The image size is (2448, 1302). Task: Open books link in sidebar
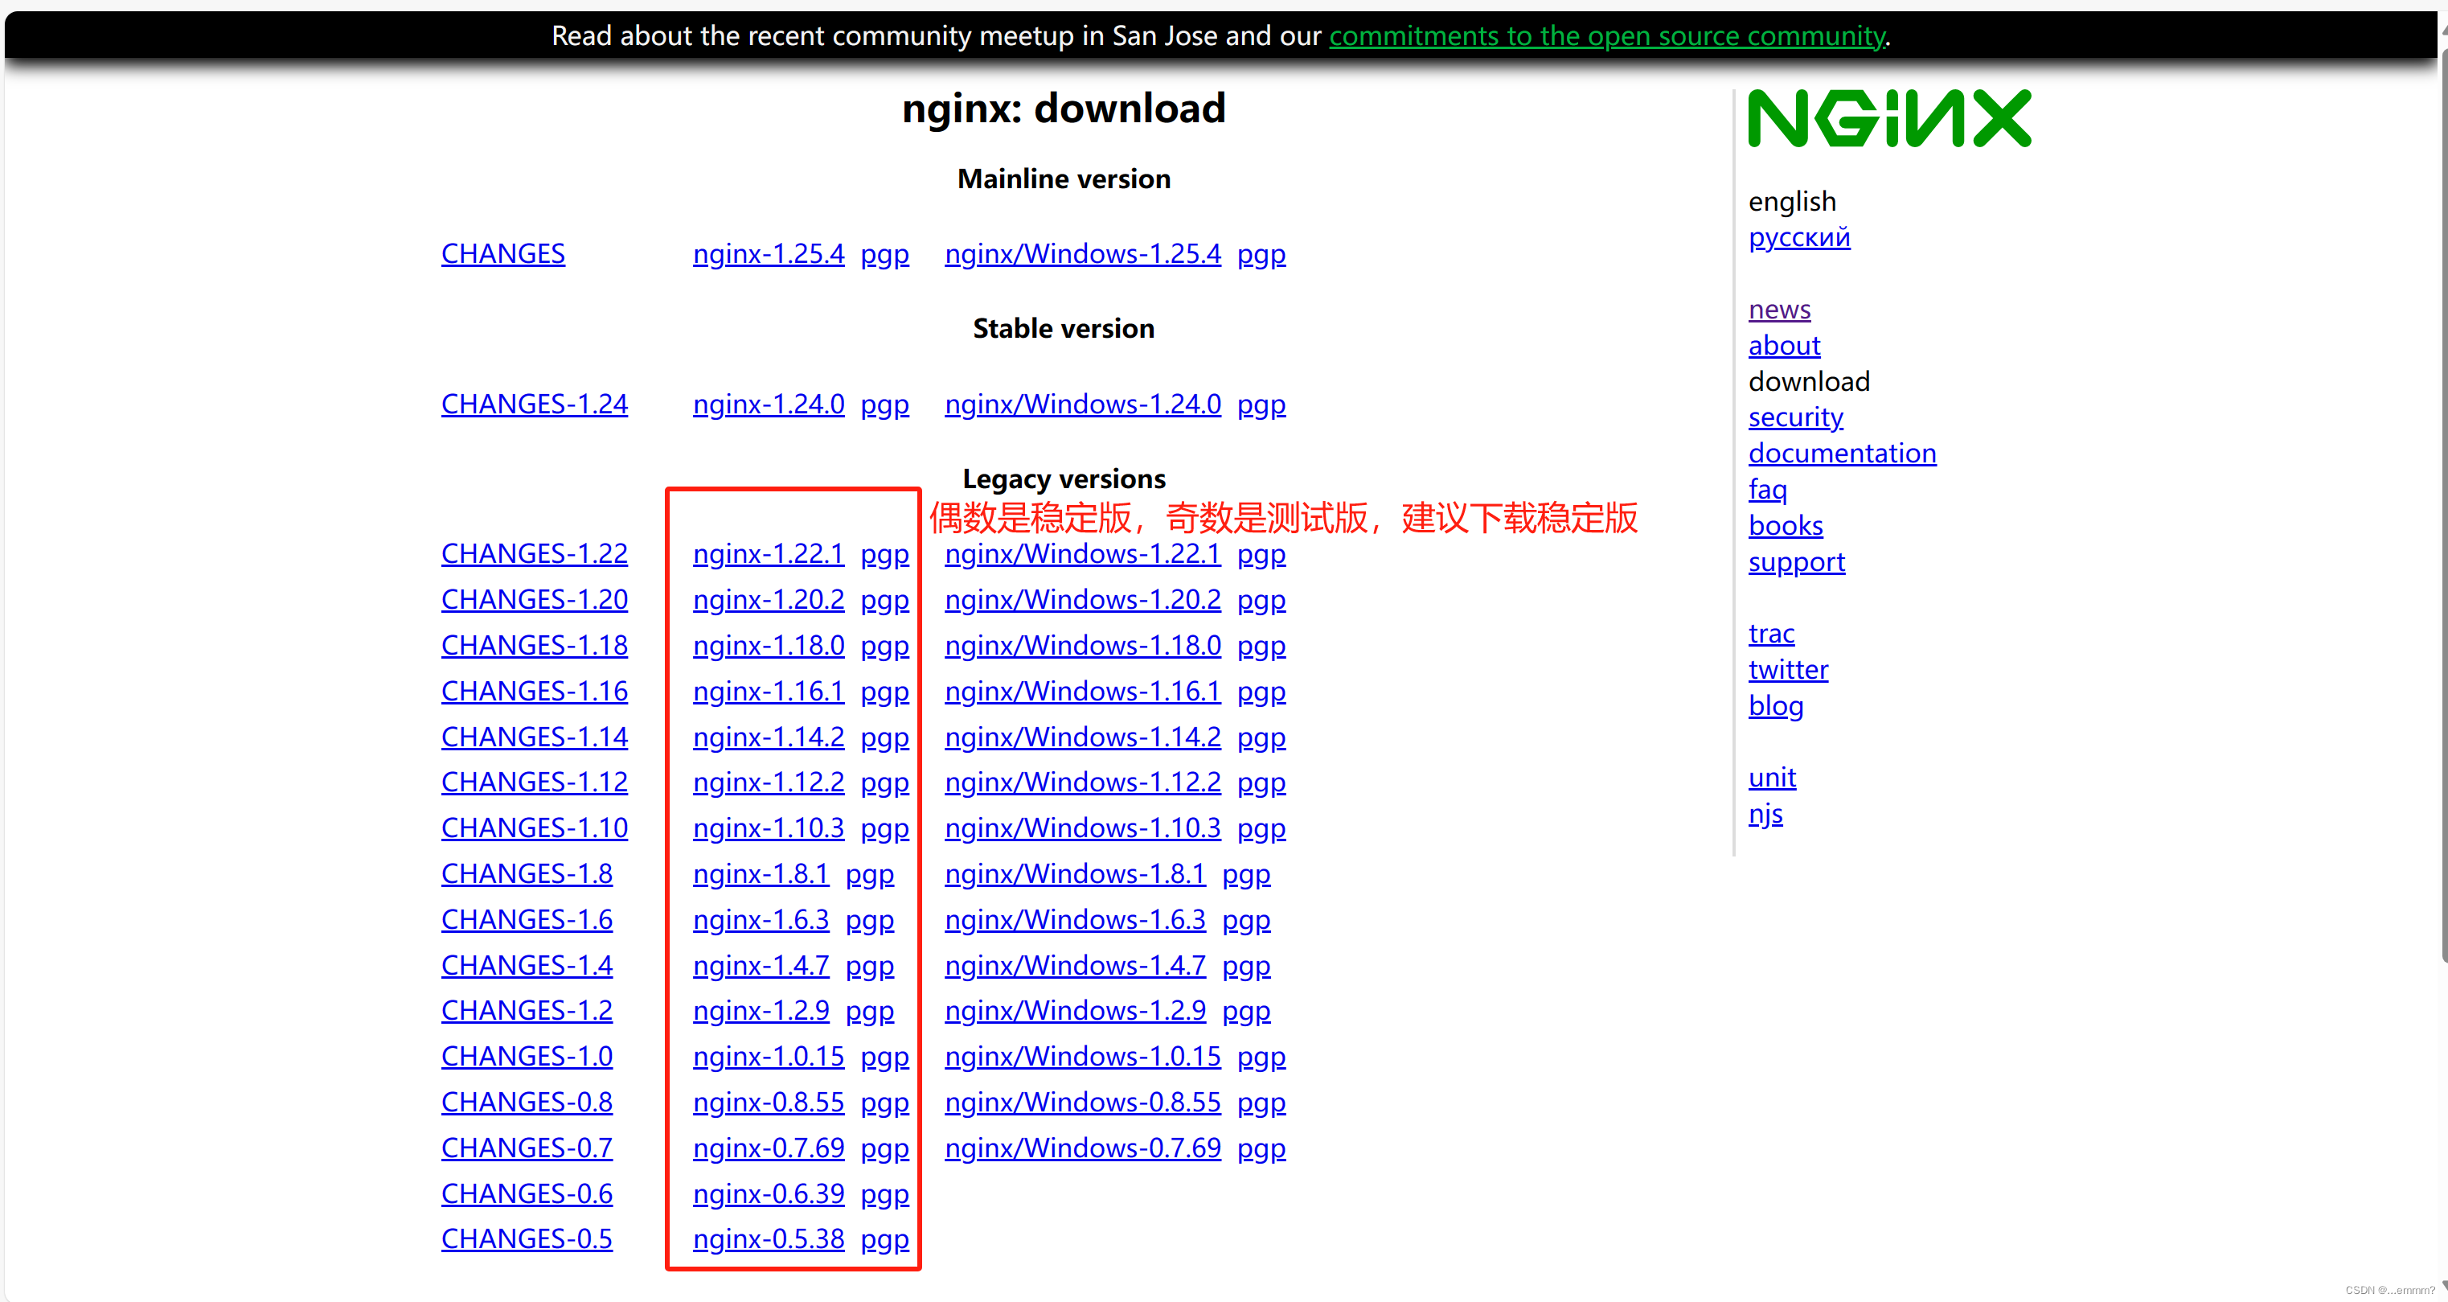[x=1786, y=526]
